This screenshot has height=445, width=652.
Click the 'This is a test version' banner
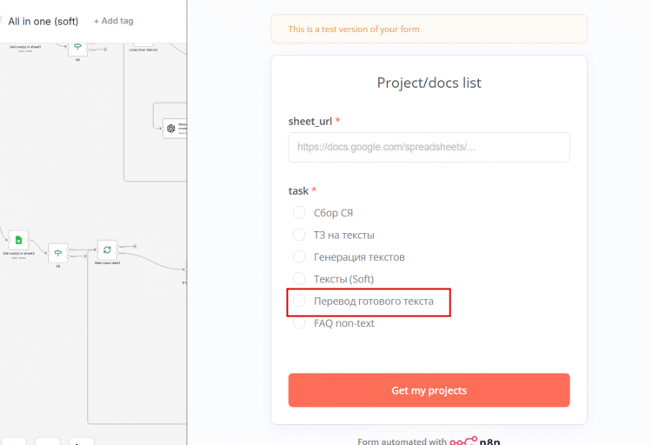coord(429,29)
